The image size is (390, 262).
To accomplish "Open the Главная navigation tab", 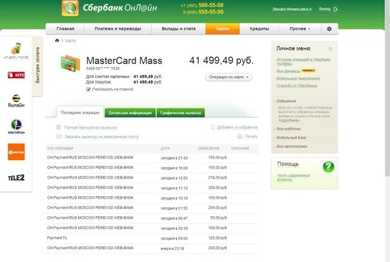I will click(65, 29).
